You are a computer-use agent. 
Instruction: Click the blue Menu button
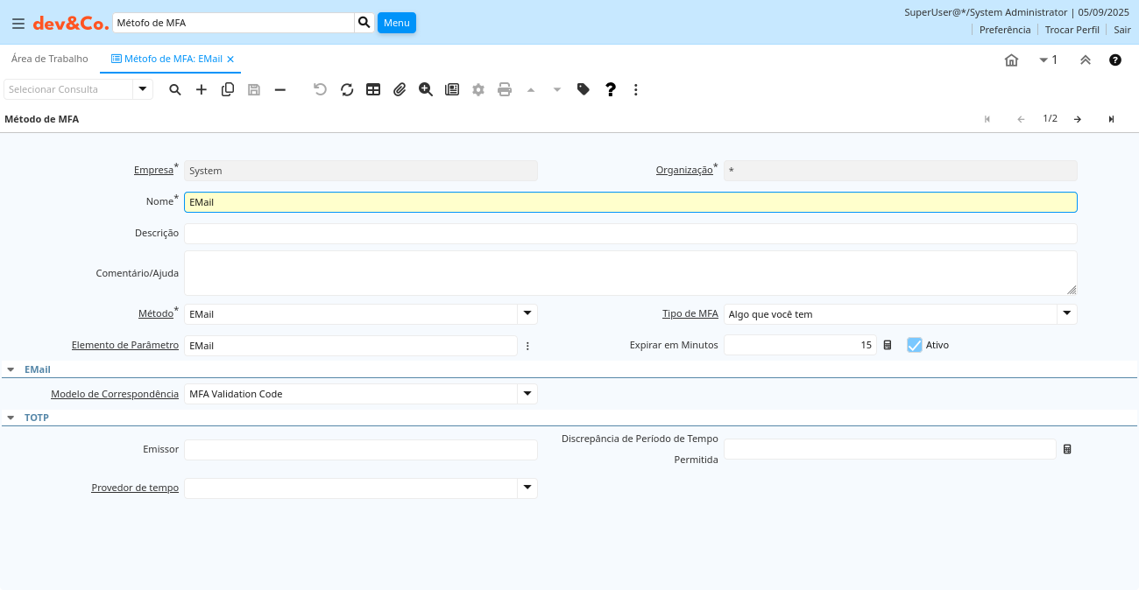396,23
